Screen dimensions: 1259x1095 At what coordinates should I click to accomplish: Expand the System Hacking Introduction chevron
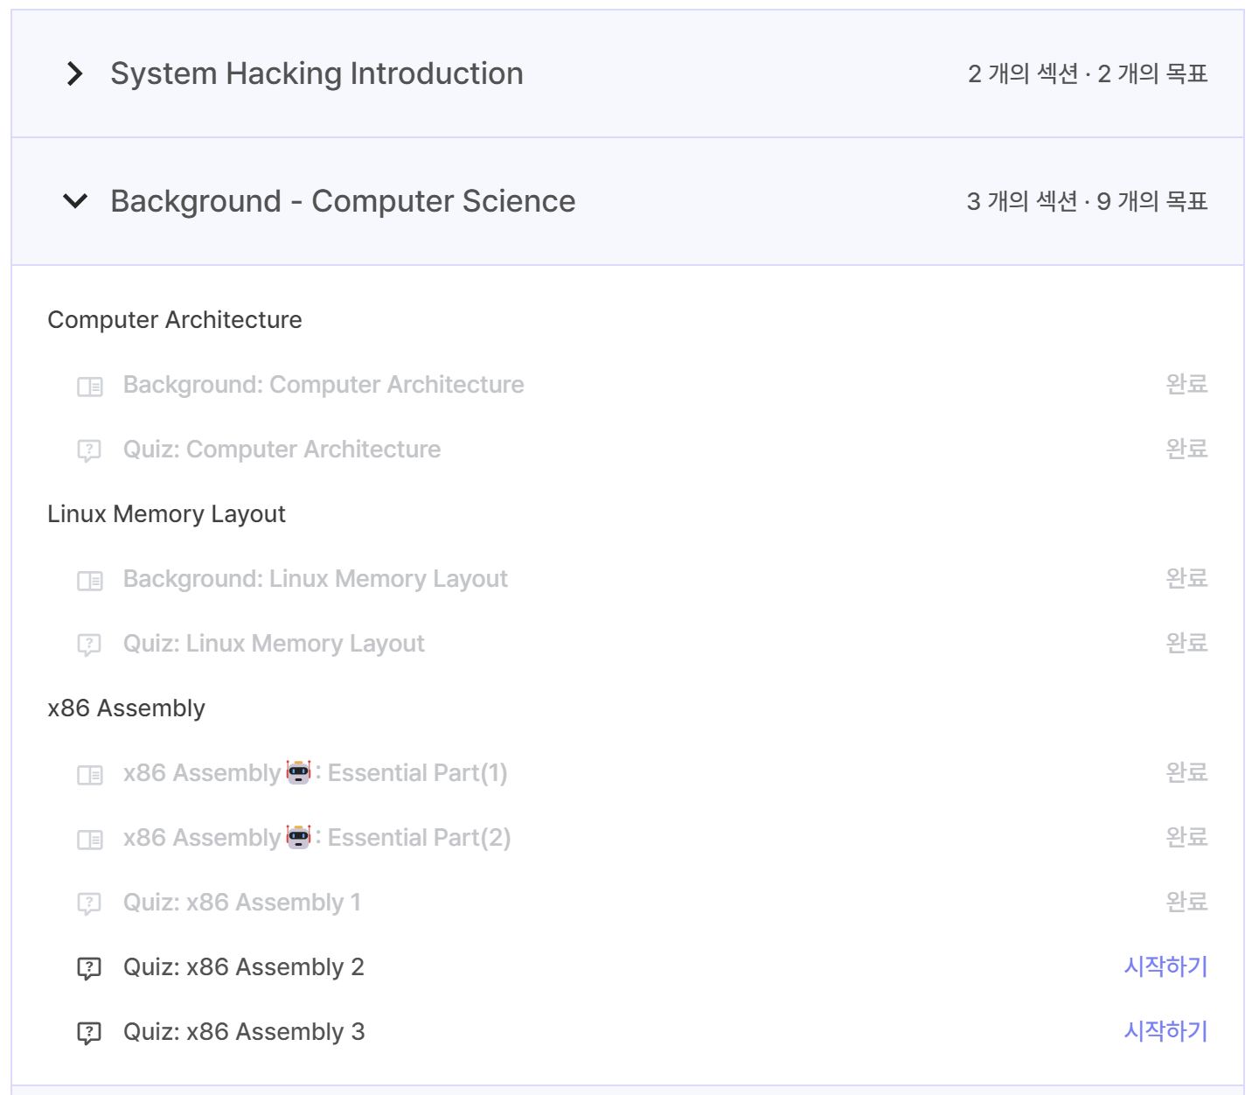[x=75, y=73]
